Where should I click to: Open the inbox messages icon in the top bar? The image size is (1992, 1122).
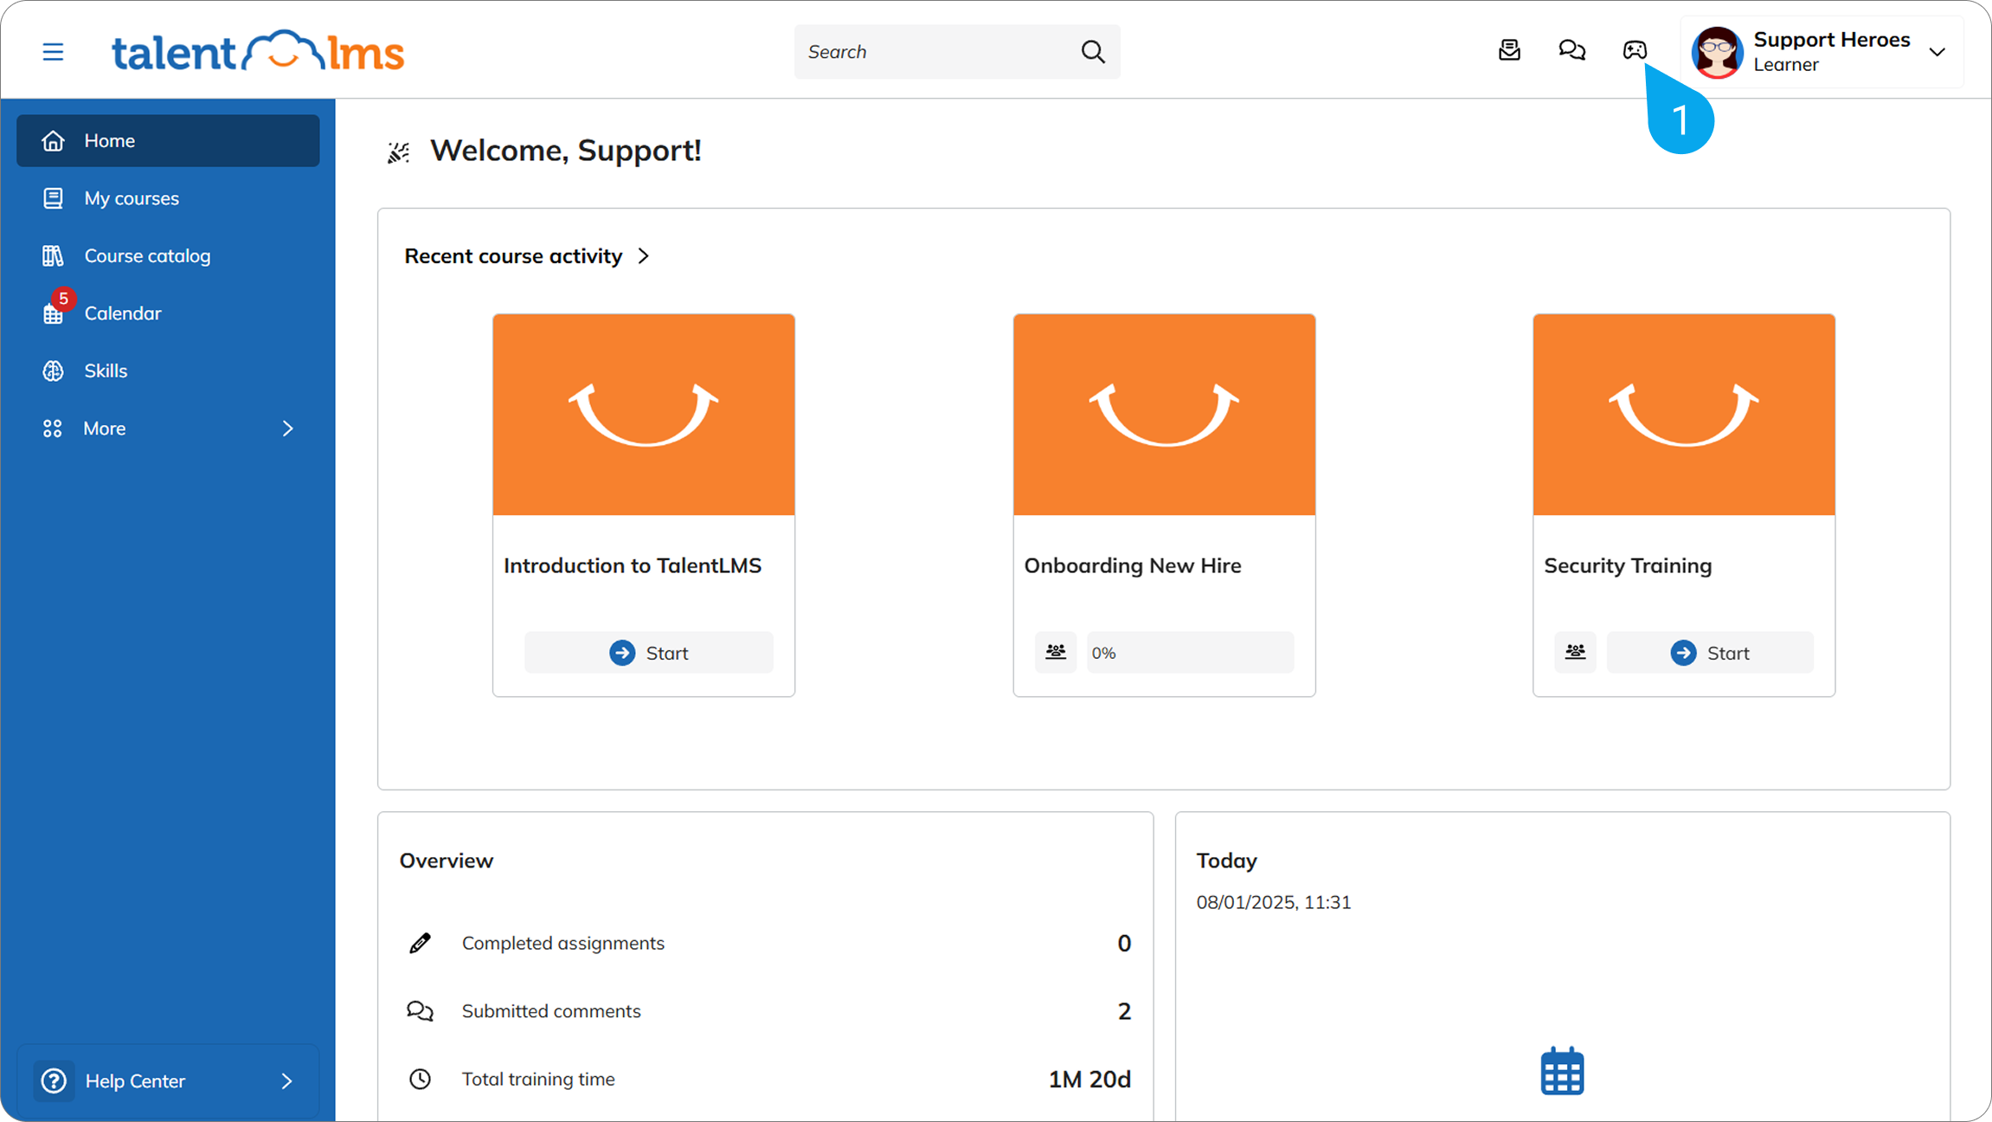click(x=1509, y=50)
